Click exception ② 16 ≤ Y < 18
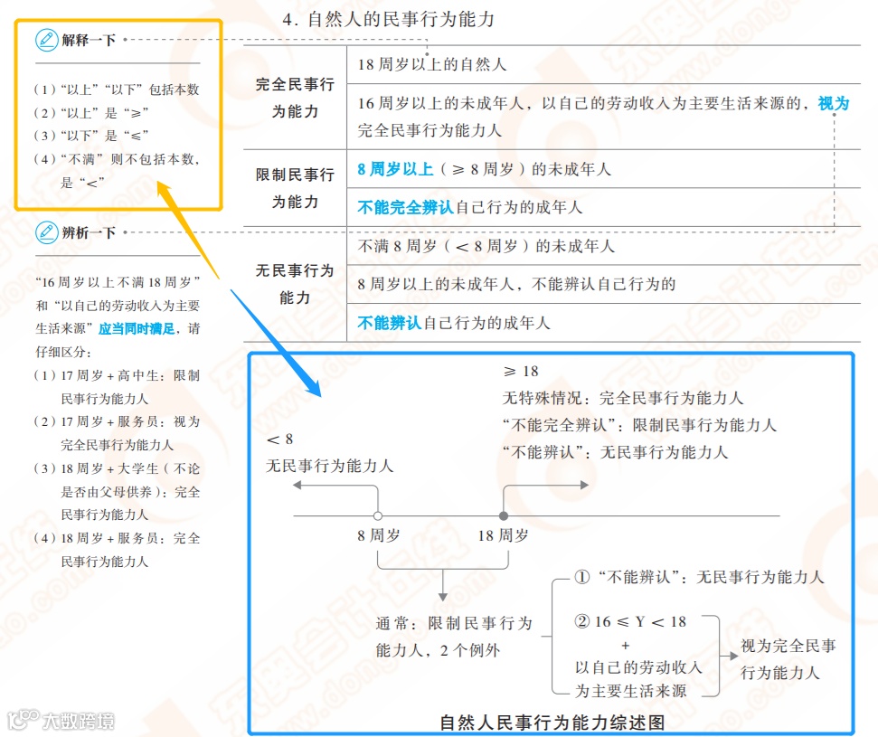This screenshot has width=878, height=737. point(630,621)
